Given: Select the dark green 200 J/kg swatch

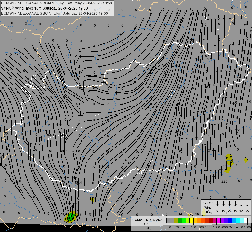Looking at the screenshot, I should (x=180, y=221).
